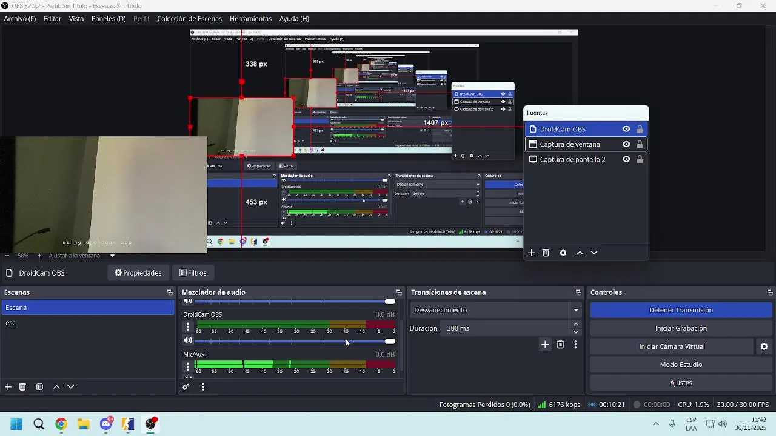Screen dimensions: 776x436
Task: Mute the DroidCam OBS audio channel
Action: [188, 340]
